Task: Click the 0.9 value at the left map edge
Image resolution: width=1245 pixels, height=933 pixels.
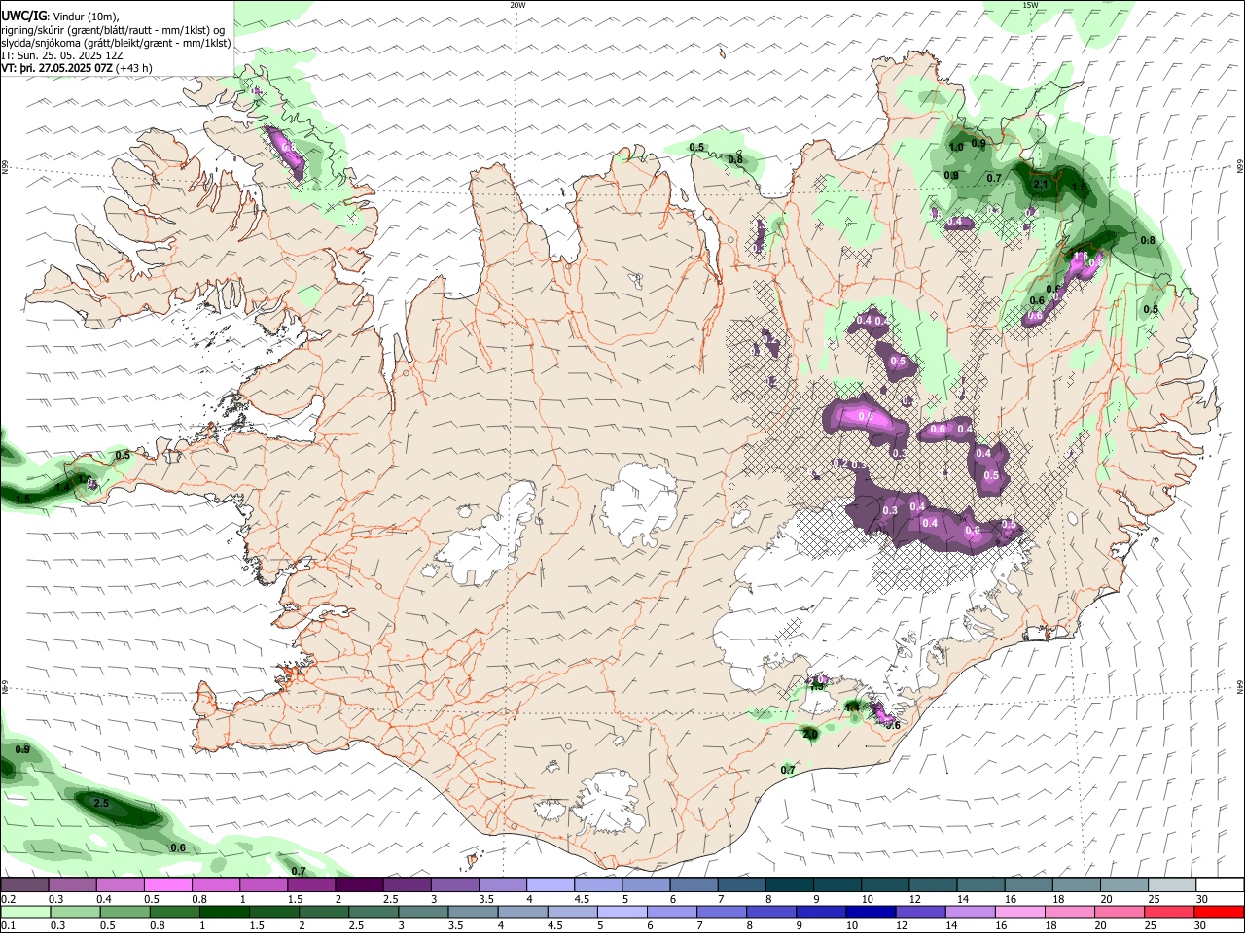Action: click(22, 749)
